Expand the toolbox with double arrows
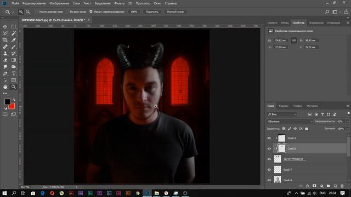 coord(2,18)
